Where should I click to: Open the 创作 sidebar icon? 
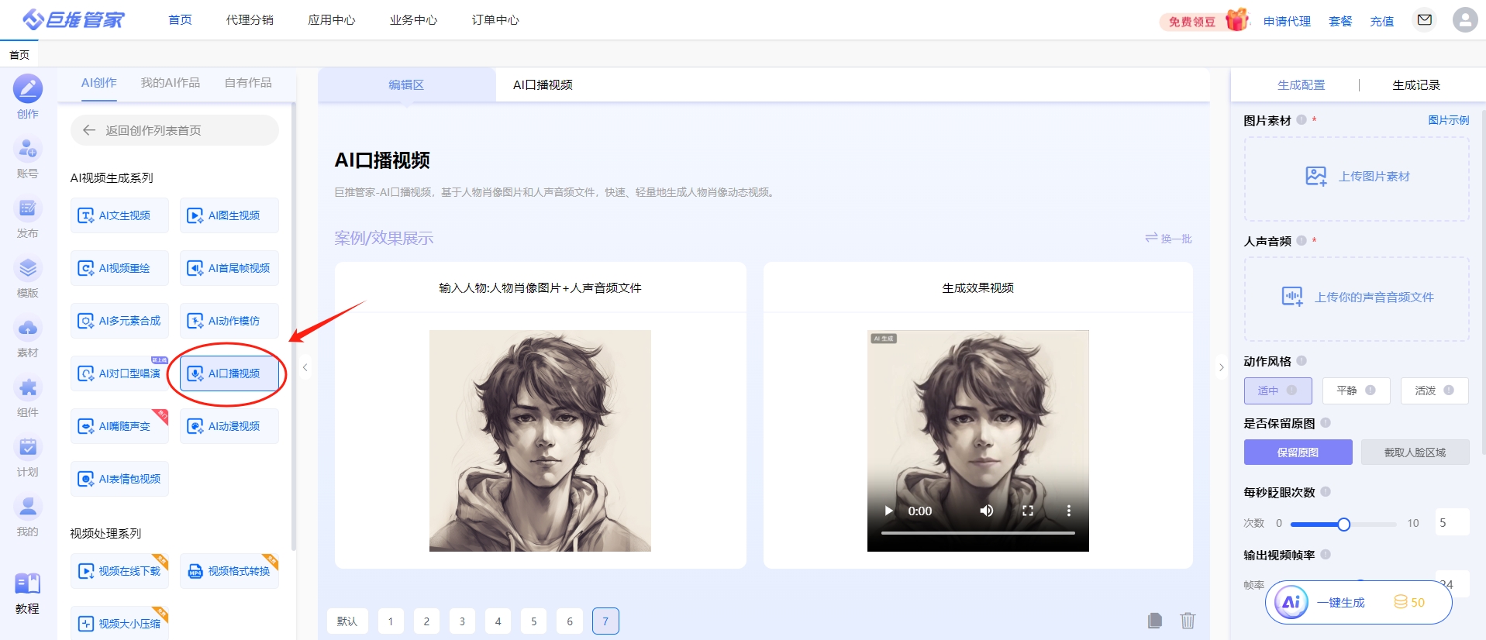click(28, 89)
